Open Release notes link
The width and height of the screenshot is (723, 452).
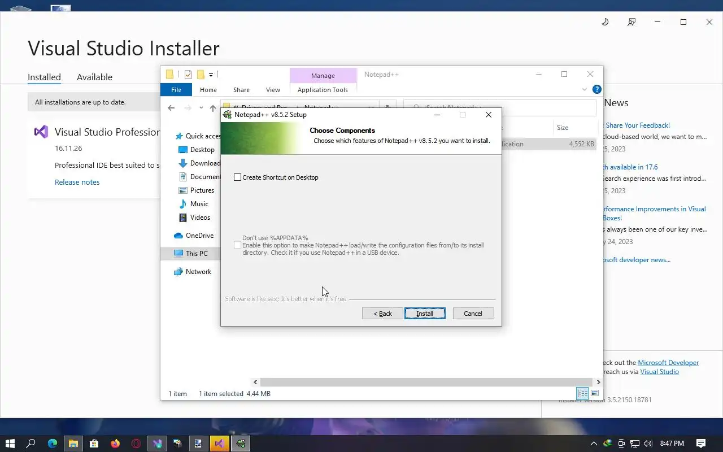coord(77,182)
